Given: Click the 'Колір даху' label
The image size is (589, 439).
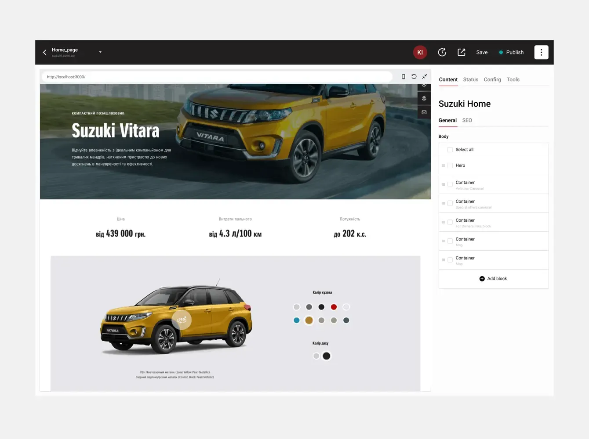Looking at the screenshot, I should click(320, 343).
